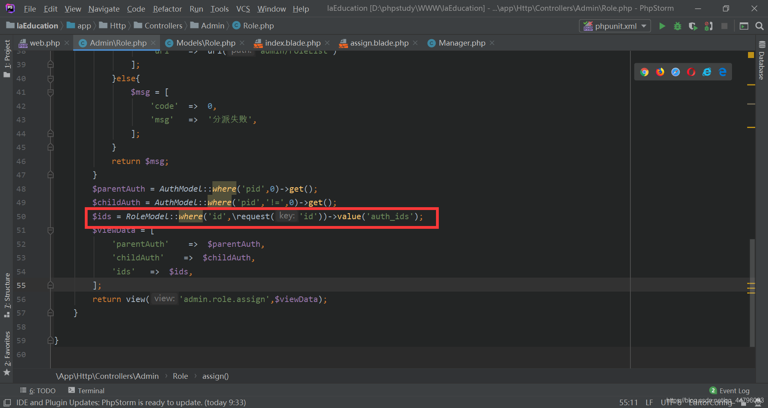
Task: Open the TODO tool window
Action: [38, 391]
